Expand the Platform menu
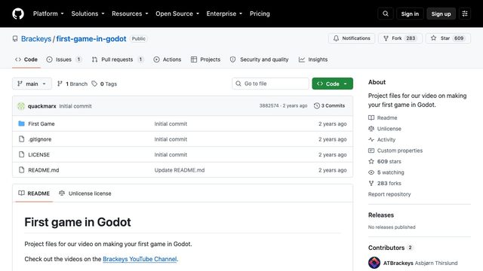Screen dimensions: 483x271 [x=48, y=14]
